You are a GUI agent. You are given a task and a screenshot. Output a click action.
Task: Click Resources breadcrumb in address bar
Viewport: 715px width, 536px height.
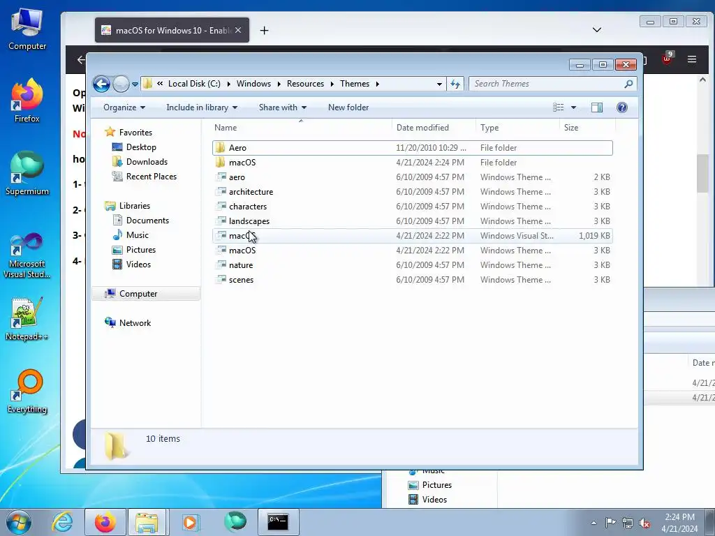[305, 84]
